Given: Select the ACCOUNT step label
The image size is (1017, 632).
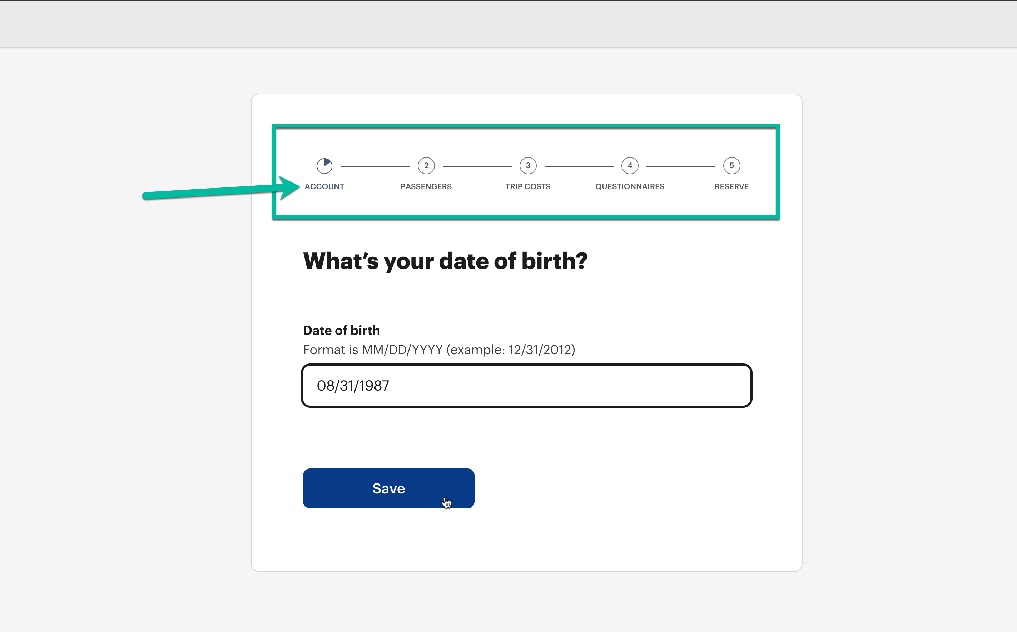Looking at the screenshot, I should tap(324, 186).
